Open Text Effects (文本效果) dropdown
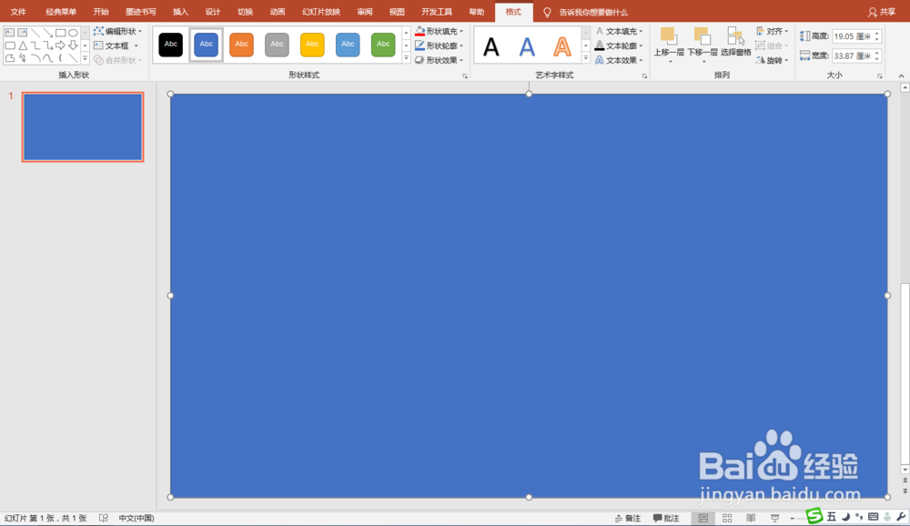The image size is (910, 526). click(619, 60)
